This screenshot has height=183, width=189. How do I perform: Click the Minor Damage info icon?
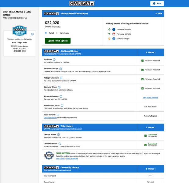(114, 39)
